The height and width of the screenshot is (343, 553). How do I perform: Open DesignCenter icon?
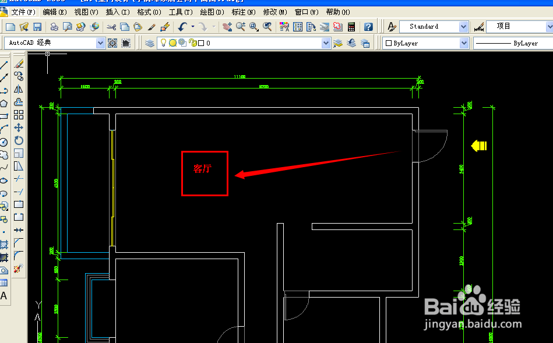298,27
